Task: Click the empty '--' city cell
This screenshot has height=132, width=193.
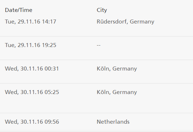Action: (x=99, y=45)
